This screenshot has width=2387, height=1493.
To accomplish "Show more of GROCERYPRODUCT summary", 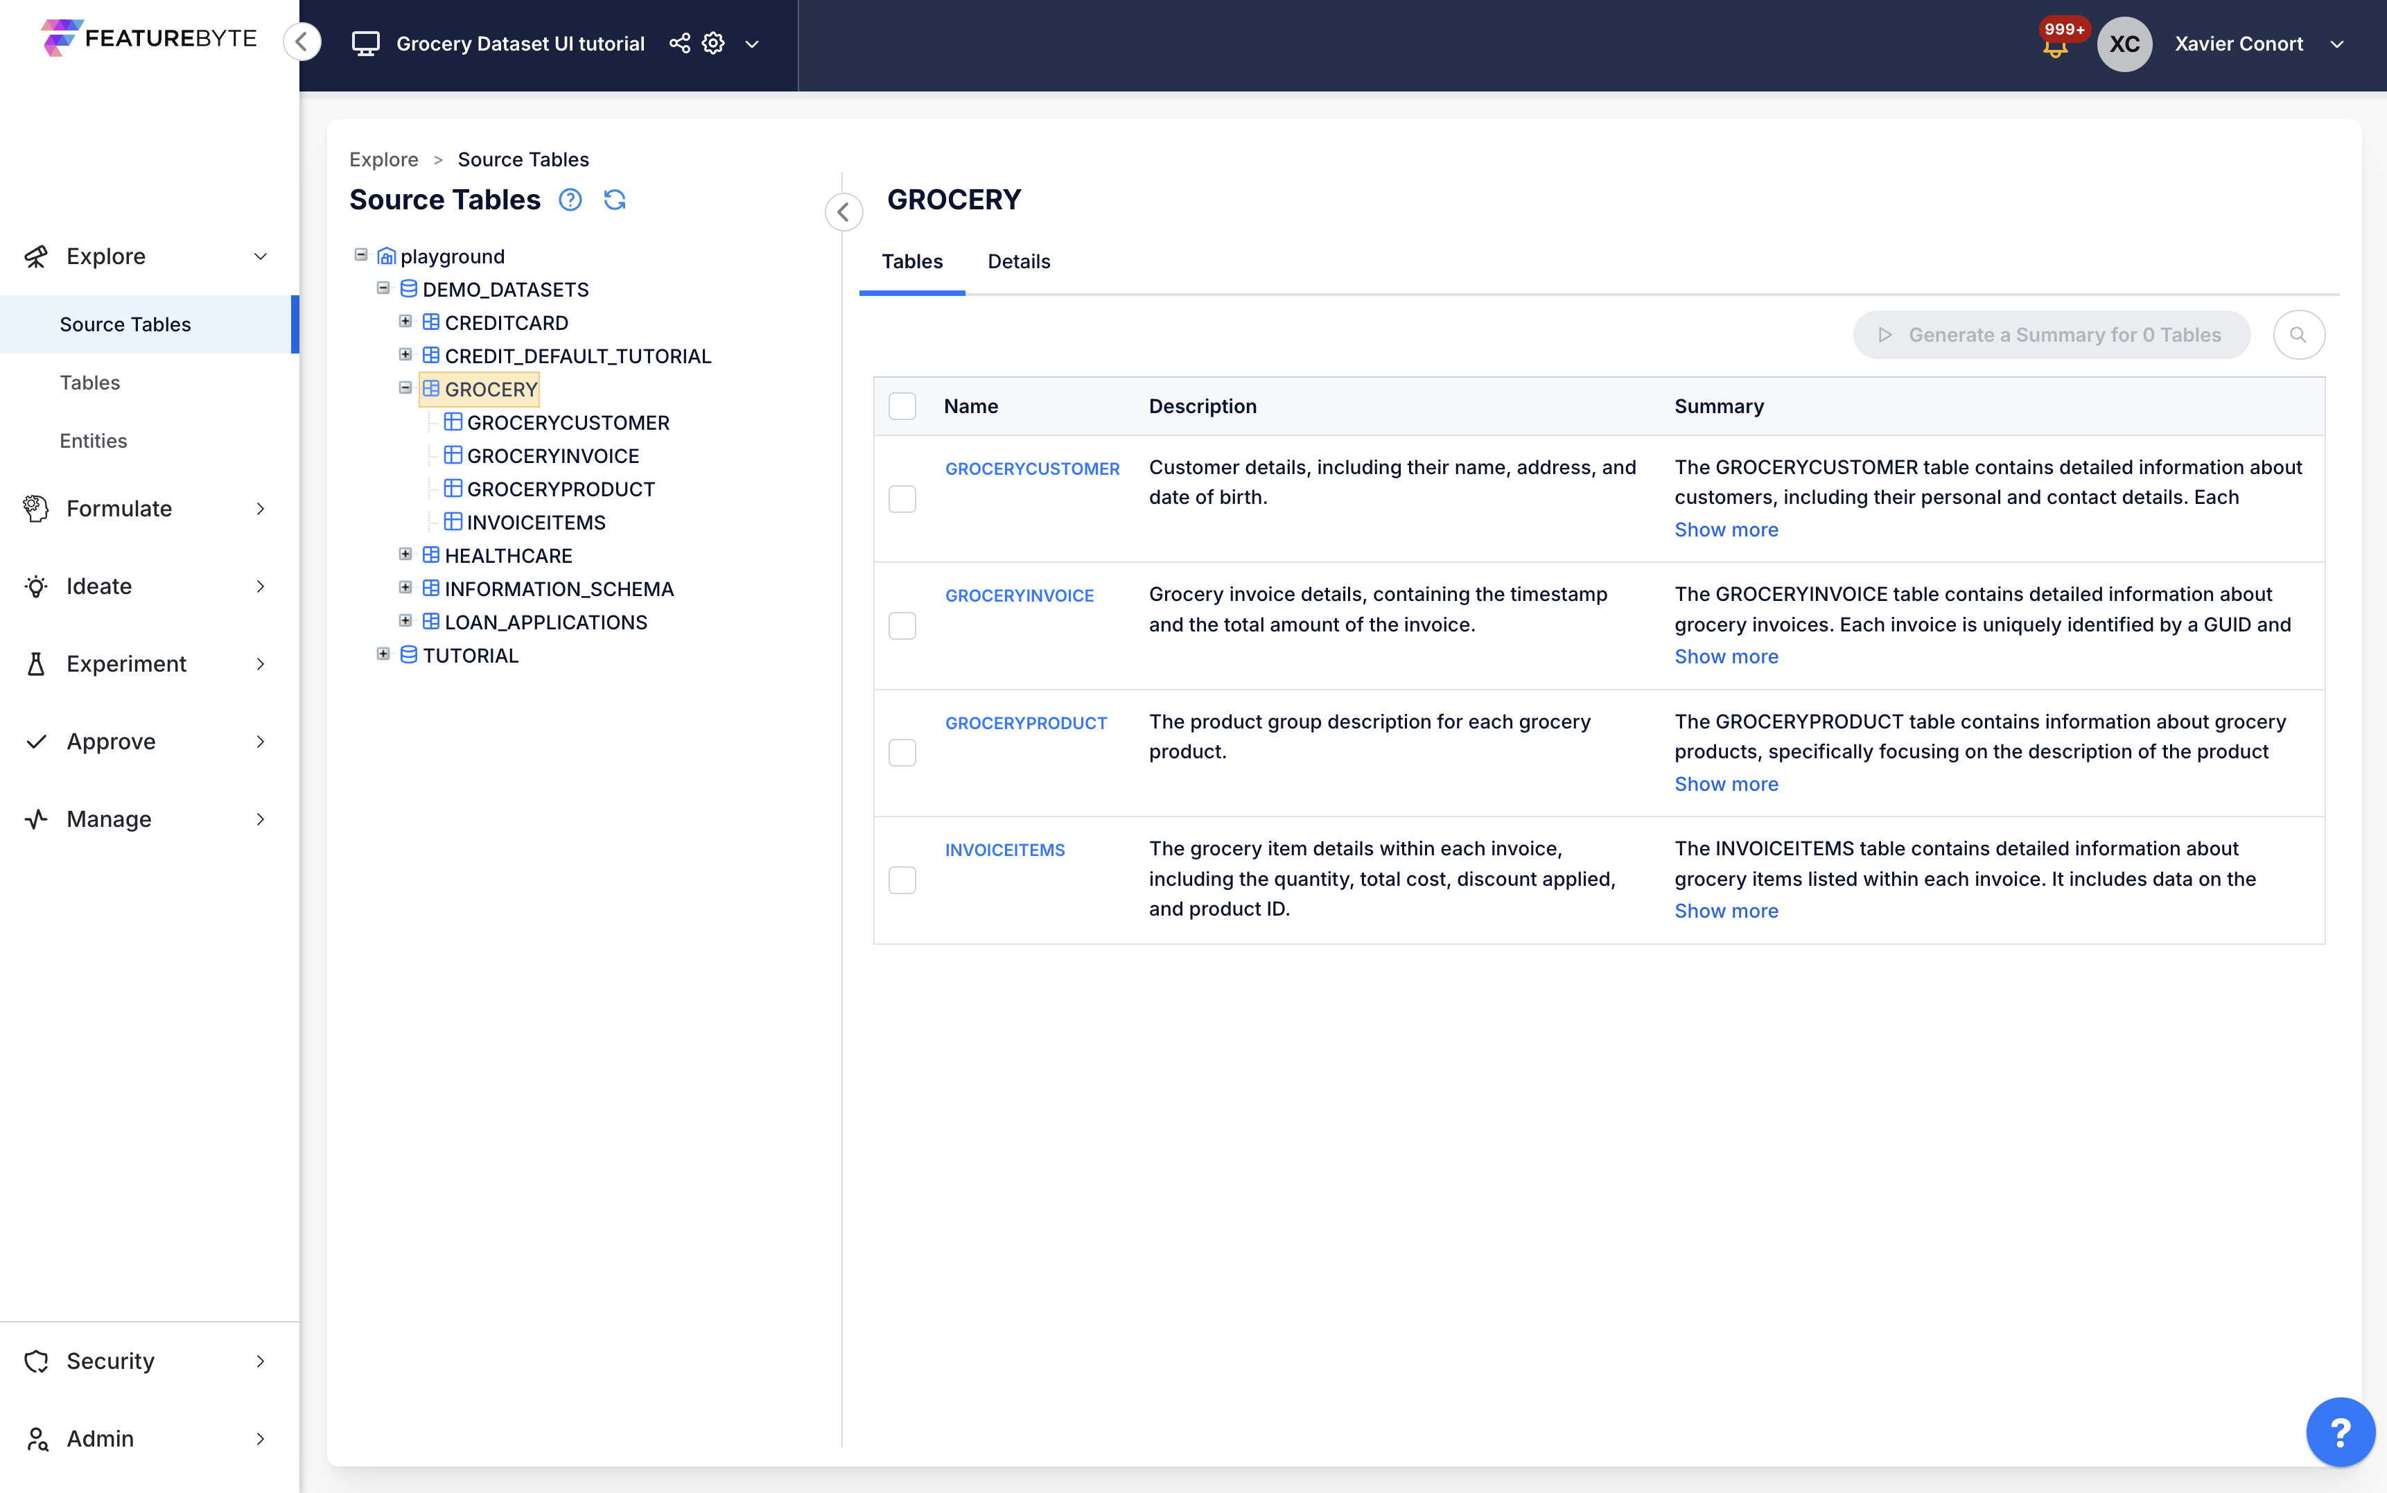I will (x=1726, y=784).
